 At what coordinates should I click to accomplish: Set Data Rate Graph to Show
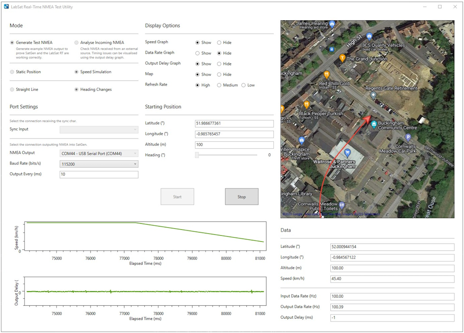(197, 53)
